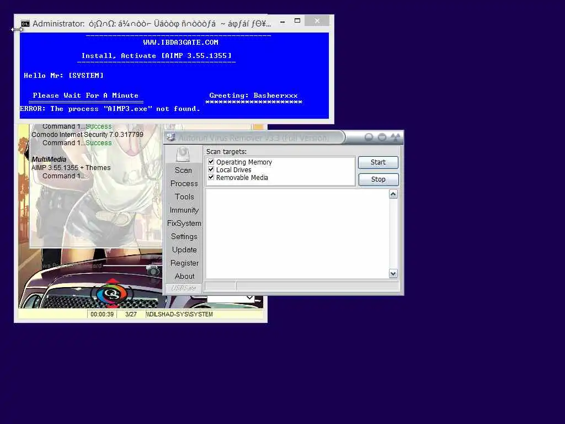Open the Process section
The image size is (565, 424).
pyautogui.click(x=184, y=183)
